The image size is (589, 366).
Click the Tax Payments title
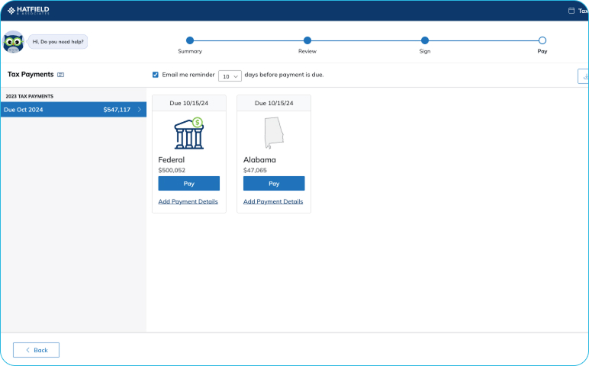point(31,74)
